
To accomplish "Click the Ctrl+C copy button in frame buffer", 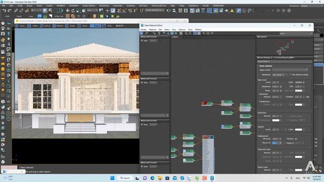I will coord(45,26).
